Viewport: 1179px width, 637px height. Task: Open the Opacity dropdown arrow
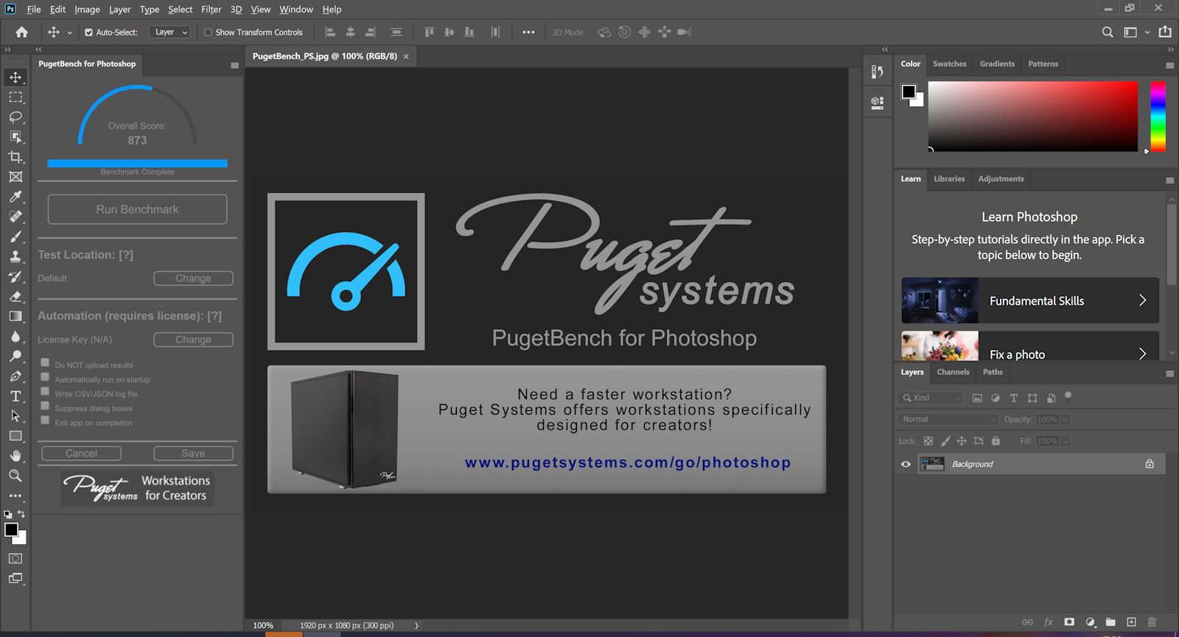coord(1066,420)
